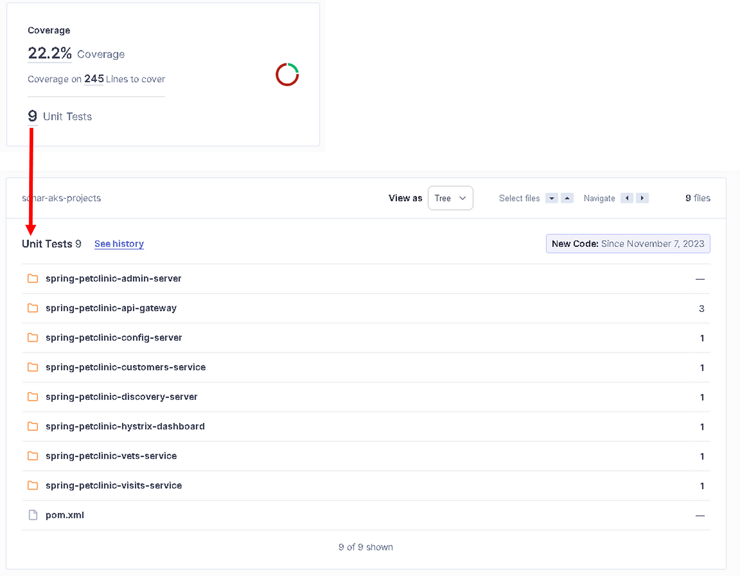740x576 pixels.
Task: Open the pom.xml file
Action: tap(64, 515)
